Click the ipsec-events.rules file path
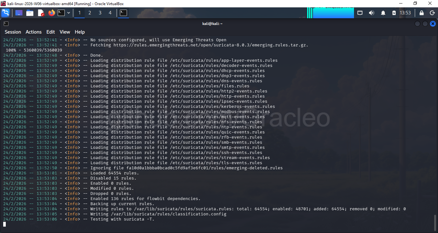 pos(219,101)
